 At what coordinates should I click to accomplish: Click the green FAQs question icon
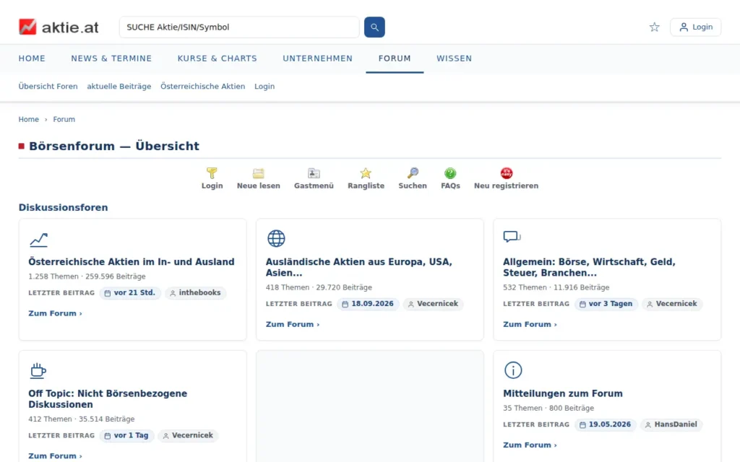tap(450, 173)
